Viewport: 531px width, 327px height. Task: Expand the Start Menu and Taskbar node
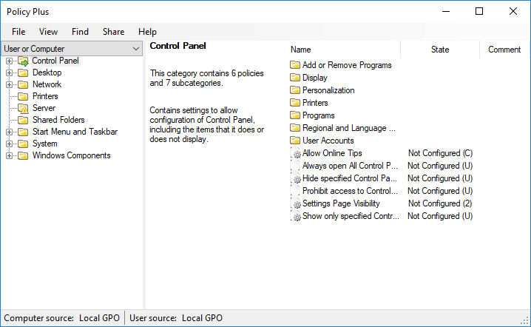[9, 132]
